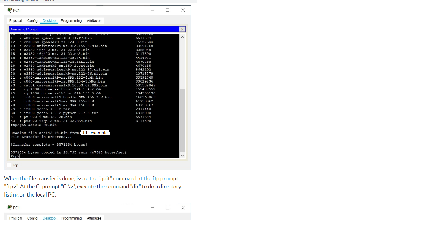The width and height of the screenshot is (424, 240).
Task: Click the highlighted "URL example" label
Action: point(95,133)
